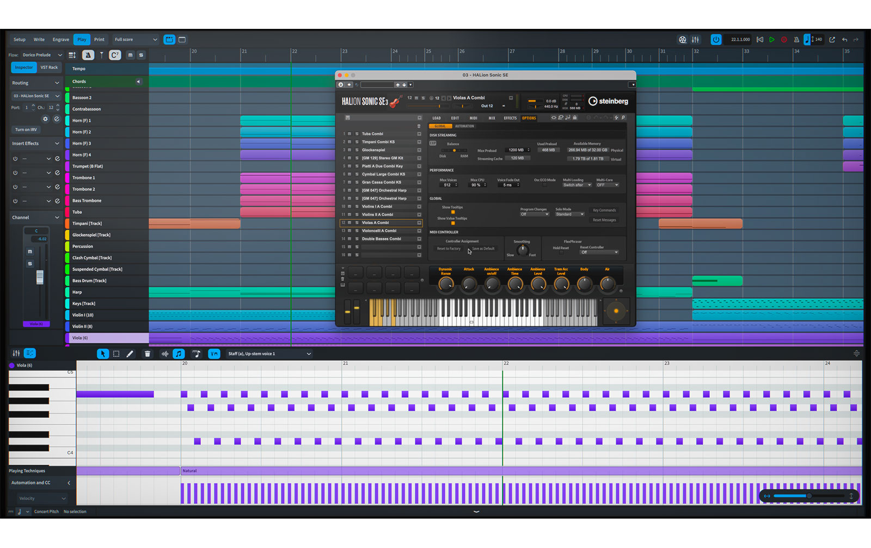871x548 pixels.
Task: Show the key editor panel button
Action: point(30,353)
